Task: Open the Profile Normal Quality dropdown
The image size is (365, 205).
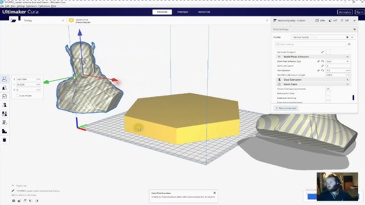Action: [323, 37]
